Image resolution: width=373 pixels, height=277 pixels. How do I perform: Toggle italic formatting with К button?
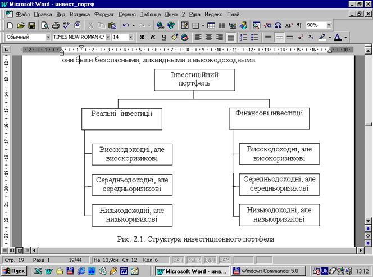pos(153,38)
